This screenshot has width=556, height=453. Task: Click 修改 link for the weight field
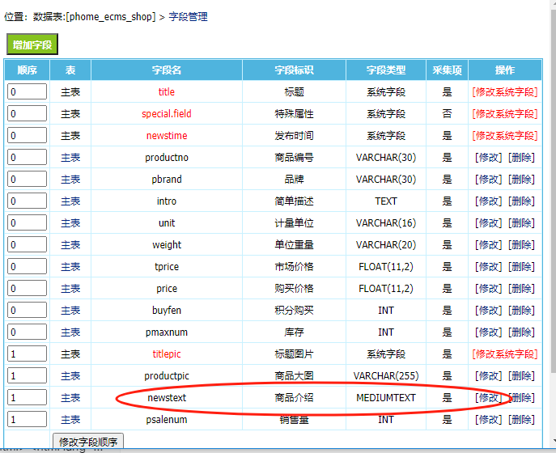[x=488, y=245]
